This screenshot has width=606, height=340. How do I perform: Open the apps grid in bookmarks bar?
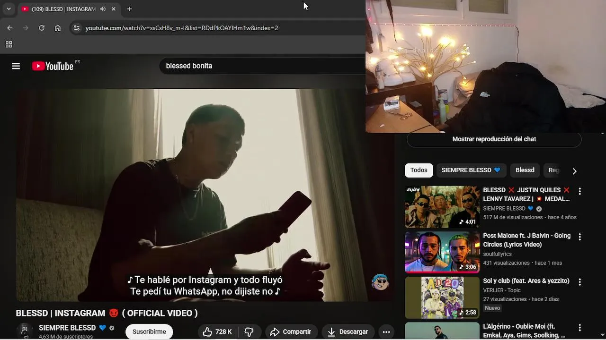(9, 44)
